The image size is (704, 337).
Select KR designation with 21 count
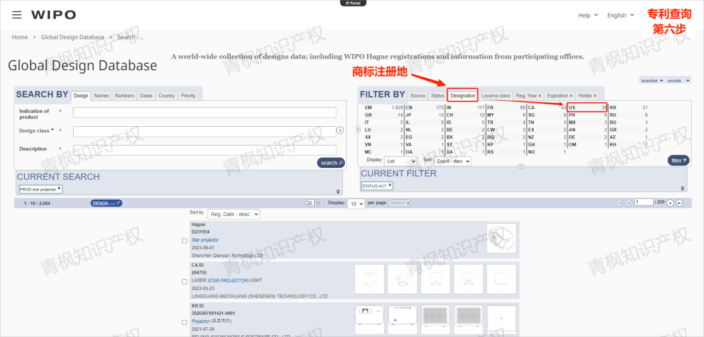click(x=628, y=107)
